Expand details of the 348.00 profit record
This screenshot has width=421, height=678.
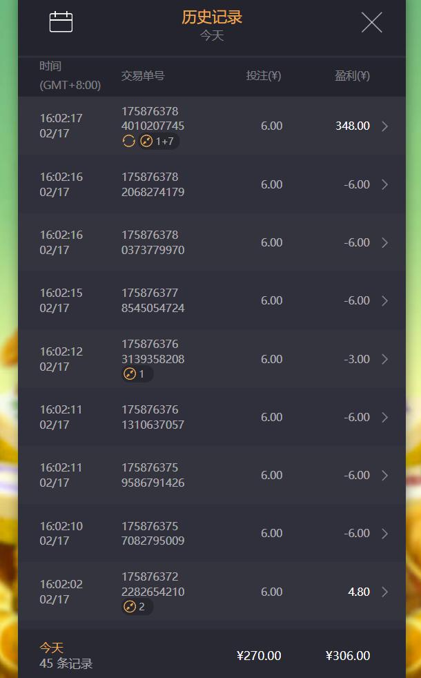384,126
